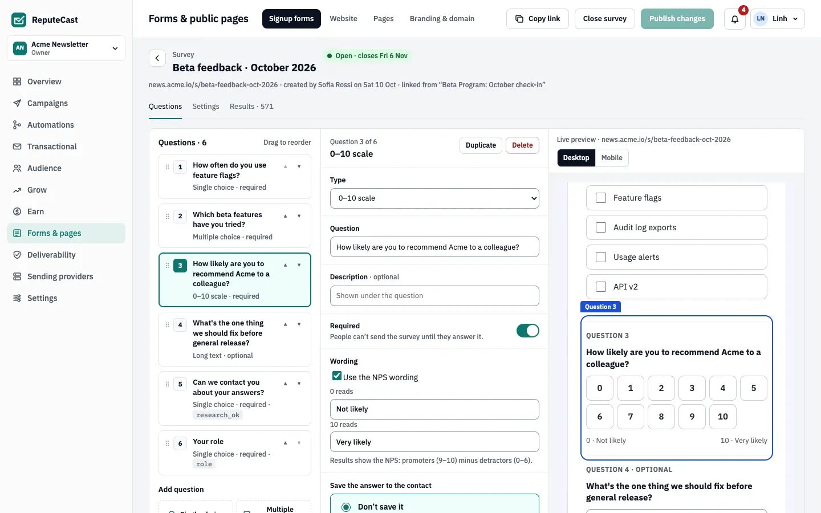821x513 pixels.
Task: Move question 6 up with its arrow
Action: [286, 443]
